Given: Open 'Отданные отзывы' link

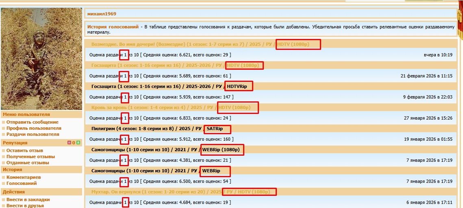Looking at the screenshot, I should 28,163.
